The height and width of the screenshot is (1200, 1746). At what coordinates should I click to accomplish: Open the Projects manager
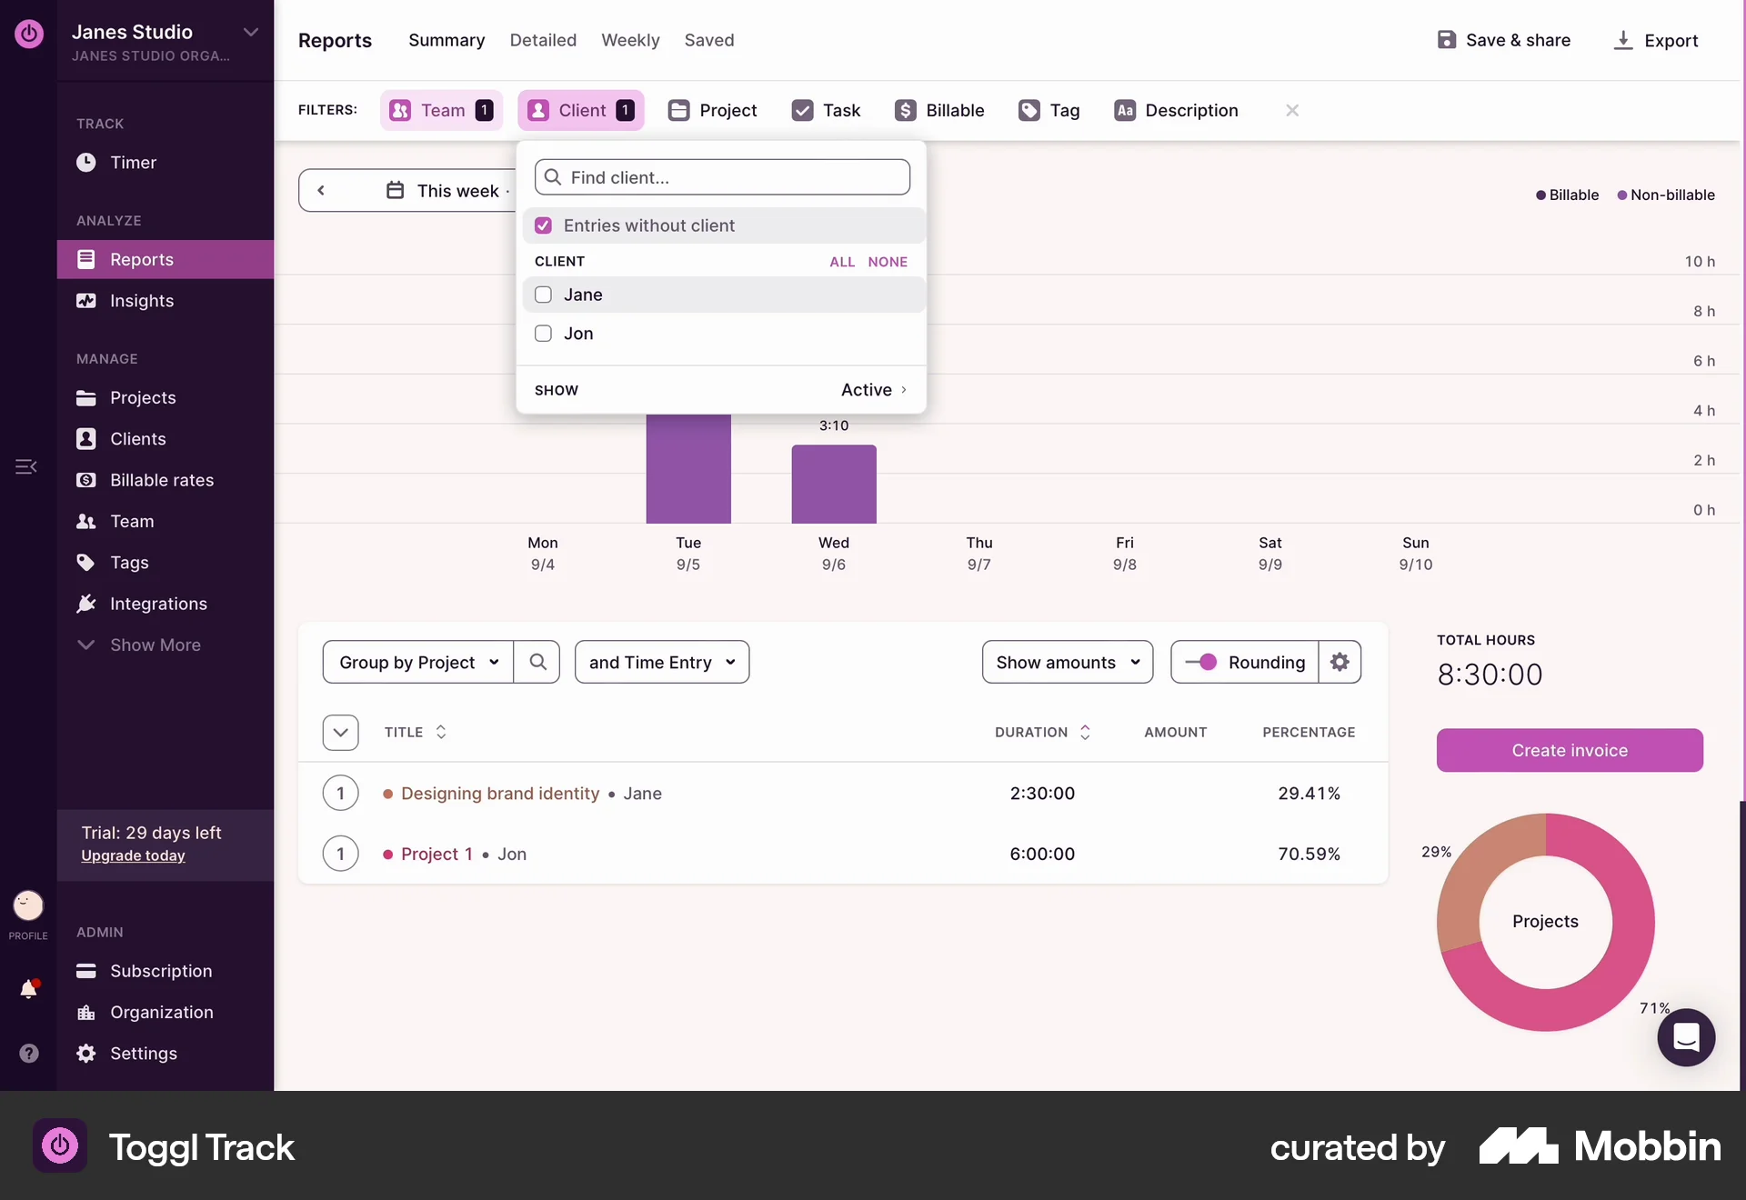tap(143, 397)
